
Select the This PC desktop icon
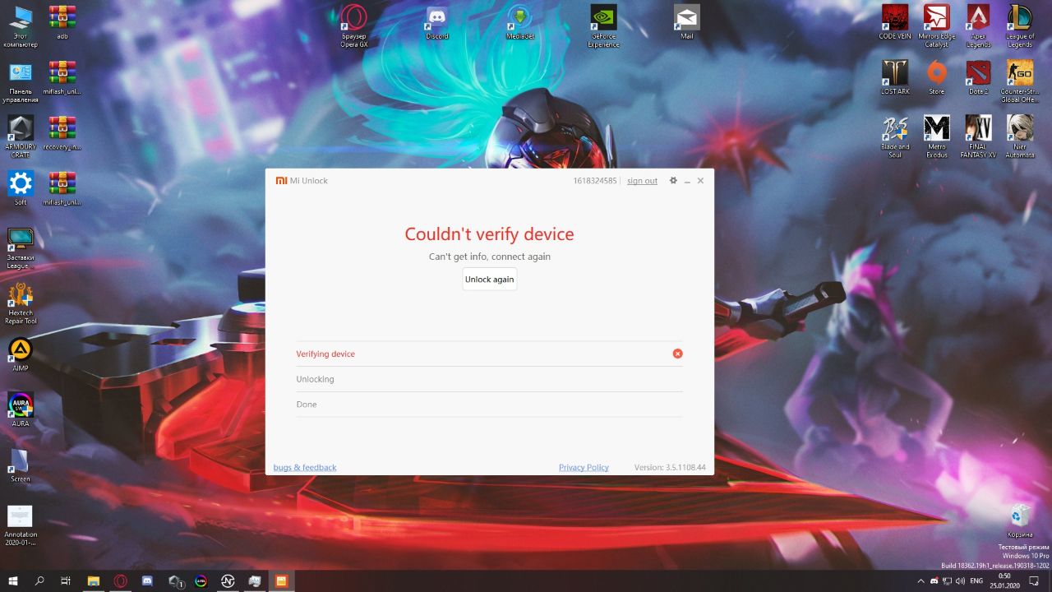[x=21, y=26]
